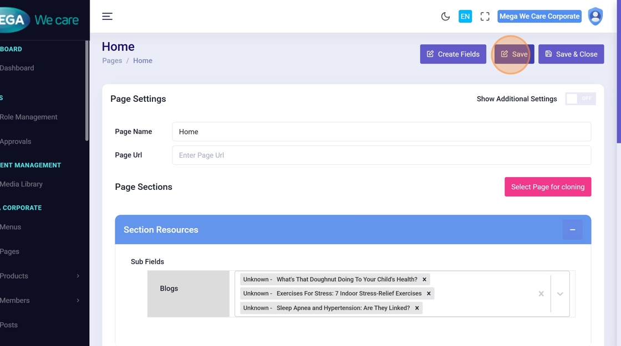Enter fullscreen mode via the fullscreen icon
The image size is (621, 346).
click(485, 17)
